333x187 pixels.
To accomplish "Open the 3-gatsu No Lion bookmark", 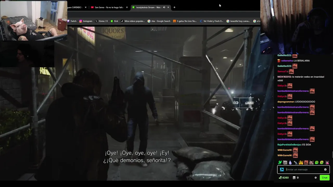I will tap(185, 21).
